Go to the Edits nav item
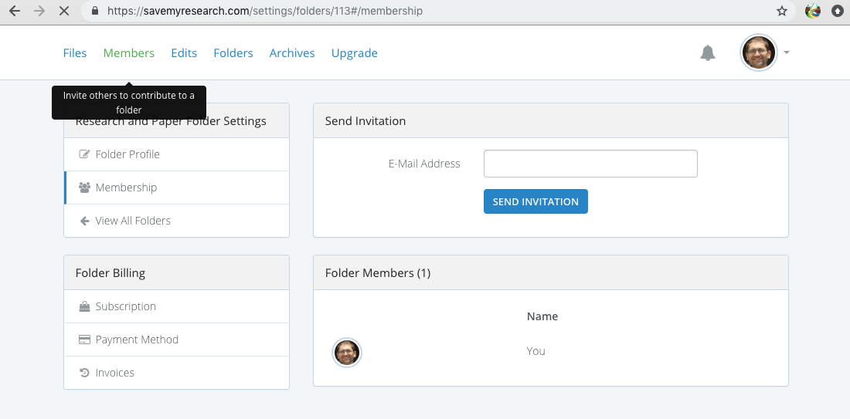This screenshot has width=850, height=419. [x=184, y=53]
